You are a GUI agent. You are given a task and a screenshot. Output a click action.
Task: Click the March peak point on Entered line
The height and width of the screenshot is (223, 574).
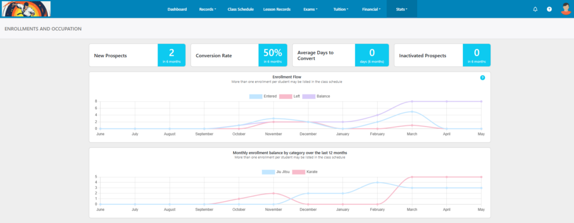pyautogui.click(x=412, y=112)
